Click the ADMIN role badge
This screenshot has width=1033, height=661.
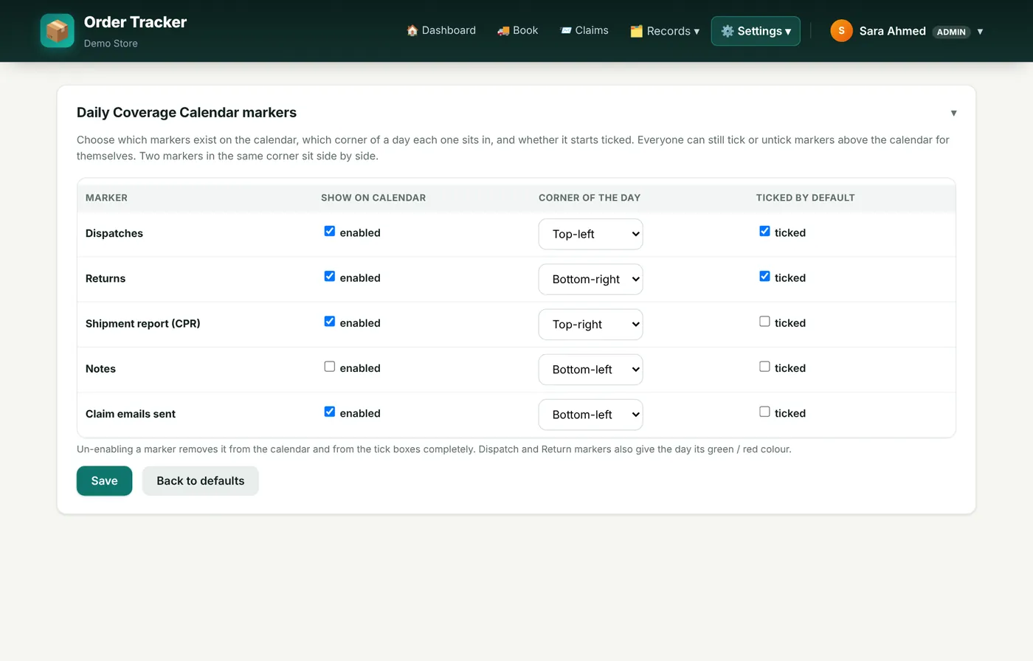pos(951,32)
